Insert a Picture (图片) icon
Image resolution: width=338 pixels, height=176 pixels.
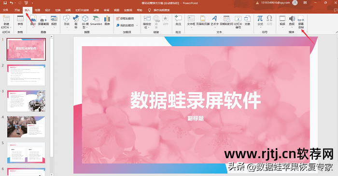33,19
